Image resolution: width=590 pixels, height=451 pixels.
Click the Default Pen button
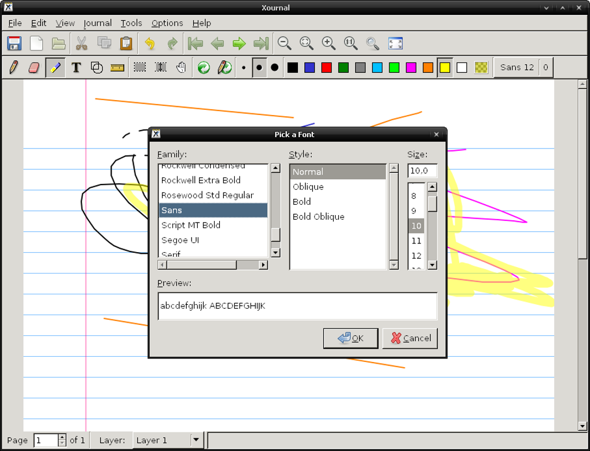pyautogui.click(x=224, y=68)
